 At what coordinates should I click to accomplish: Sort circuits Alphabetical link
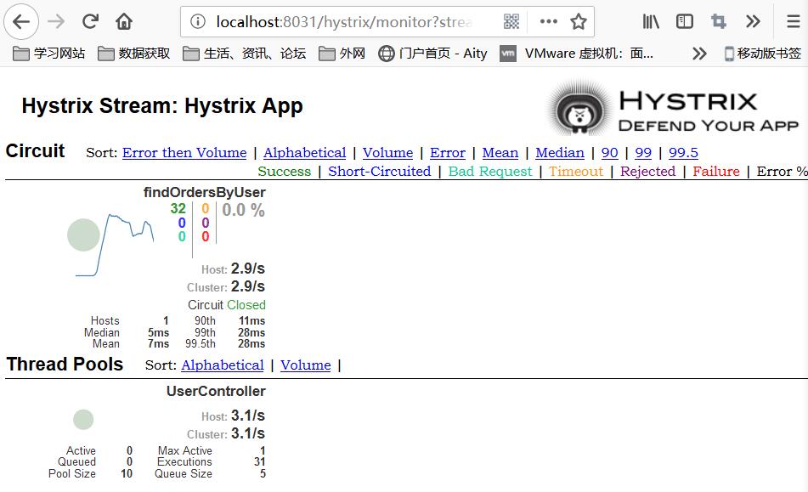pyautogui.click(x=304, y=153)
